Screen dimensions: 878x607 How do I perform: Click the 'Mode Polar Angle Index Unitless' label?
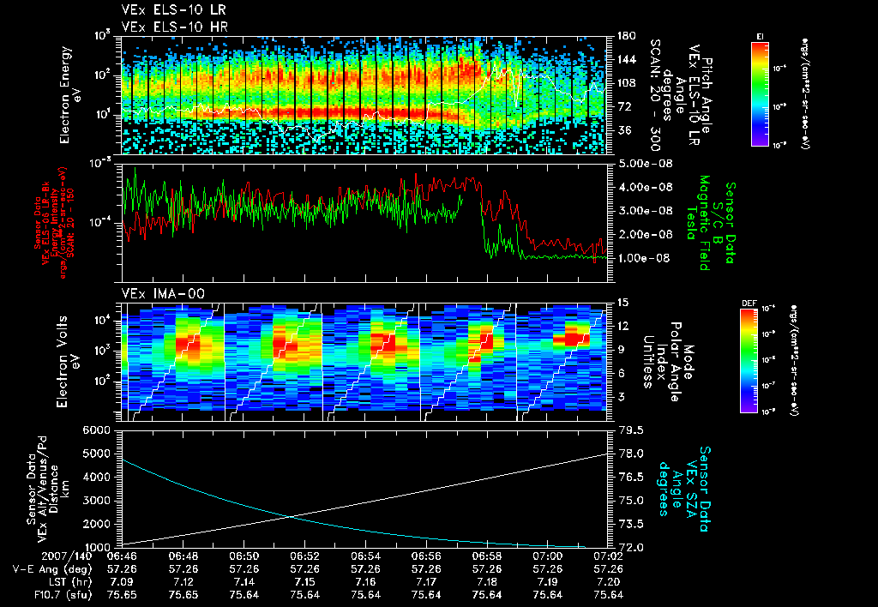point(668,362)
